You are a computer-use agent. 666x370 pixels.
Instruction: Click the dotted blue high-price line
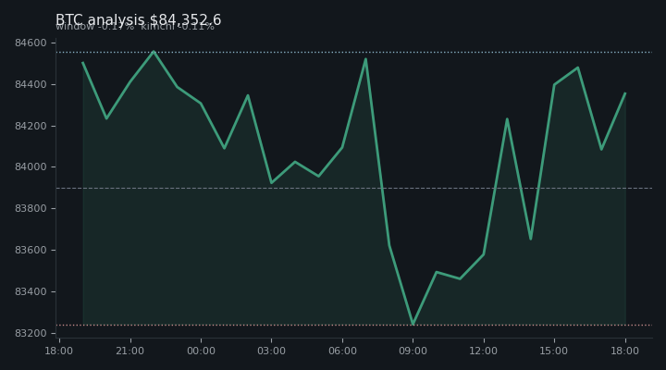click(x=354, y=52)
